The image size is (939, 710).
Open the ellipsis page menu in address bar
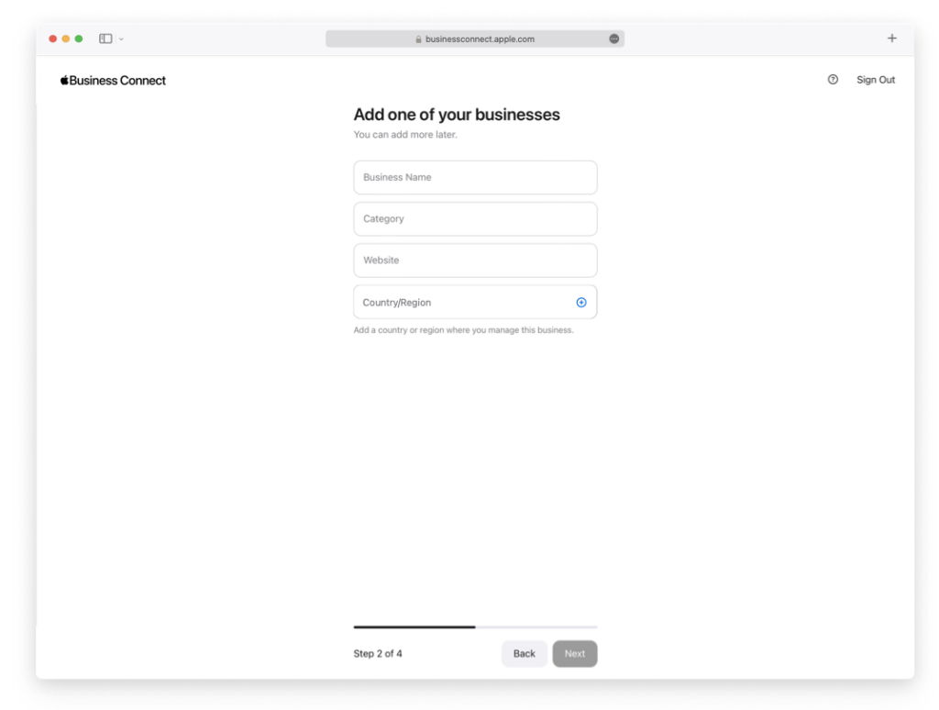[613, 39]
